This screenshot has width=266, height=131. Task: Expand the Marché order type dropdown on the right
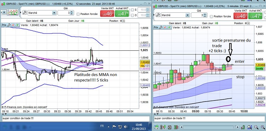tap(188, 15)
